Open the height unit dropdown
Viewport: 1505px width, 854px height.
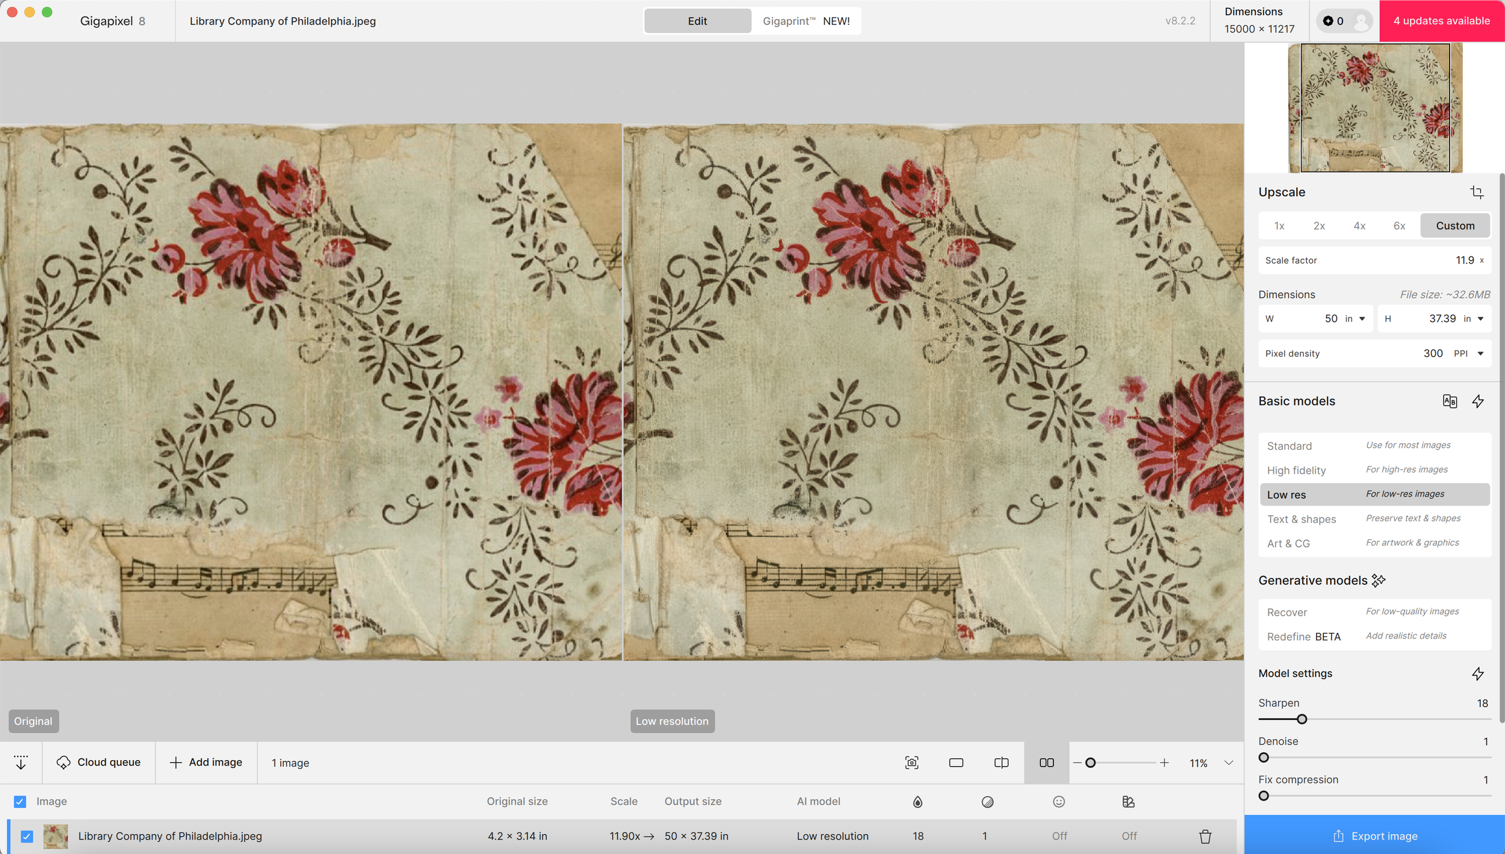1474,319
